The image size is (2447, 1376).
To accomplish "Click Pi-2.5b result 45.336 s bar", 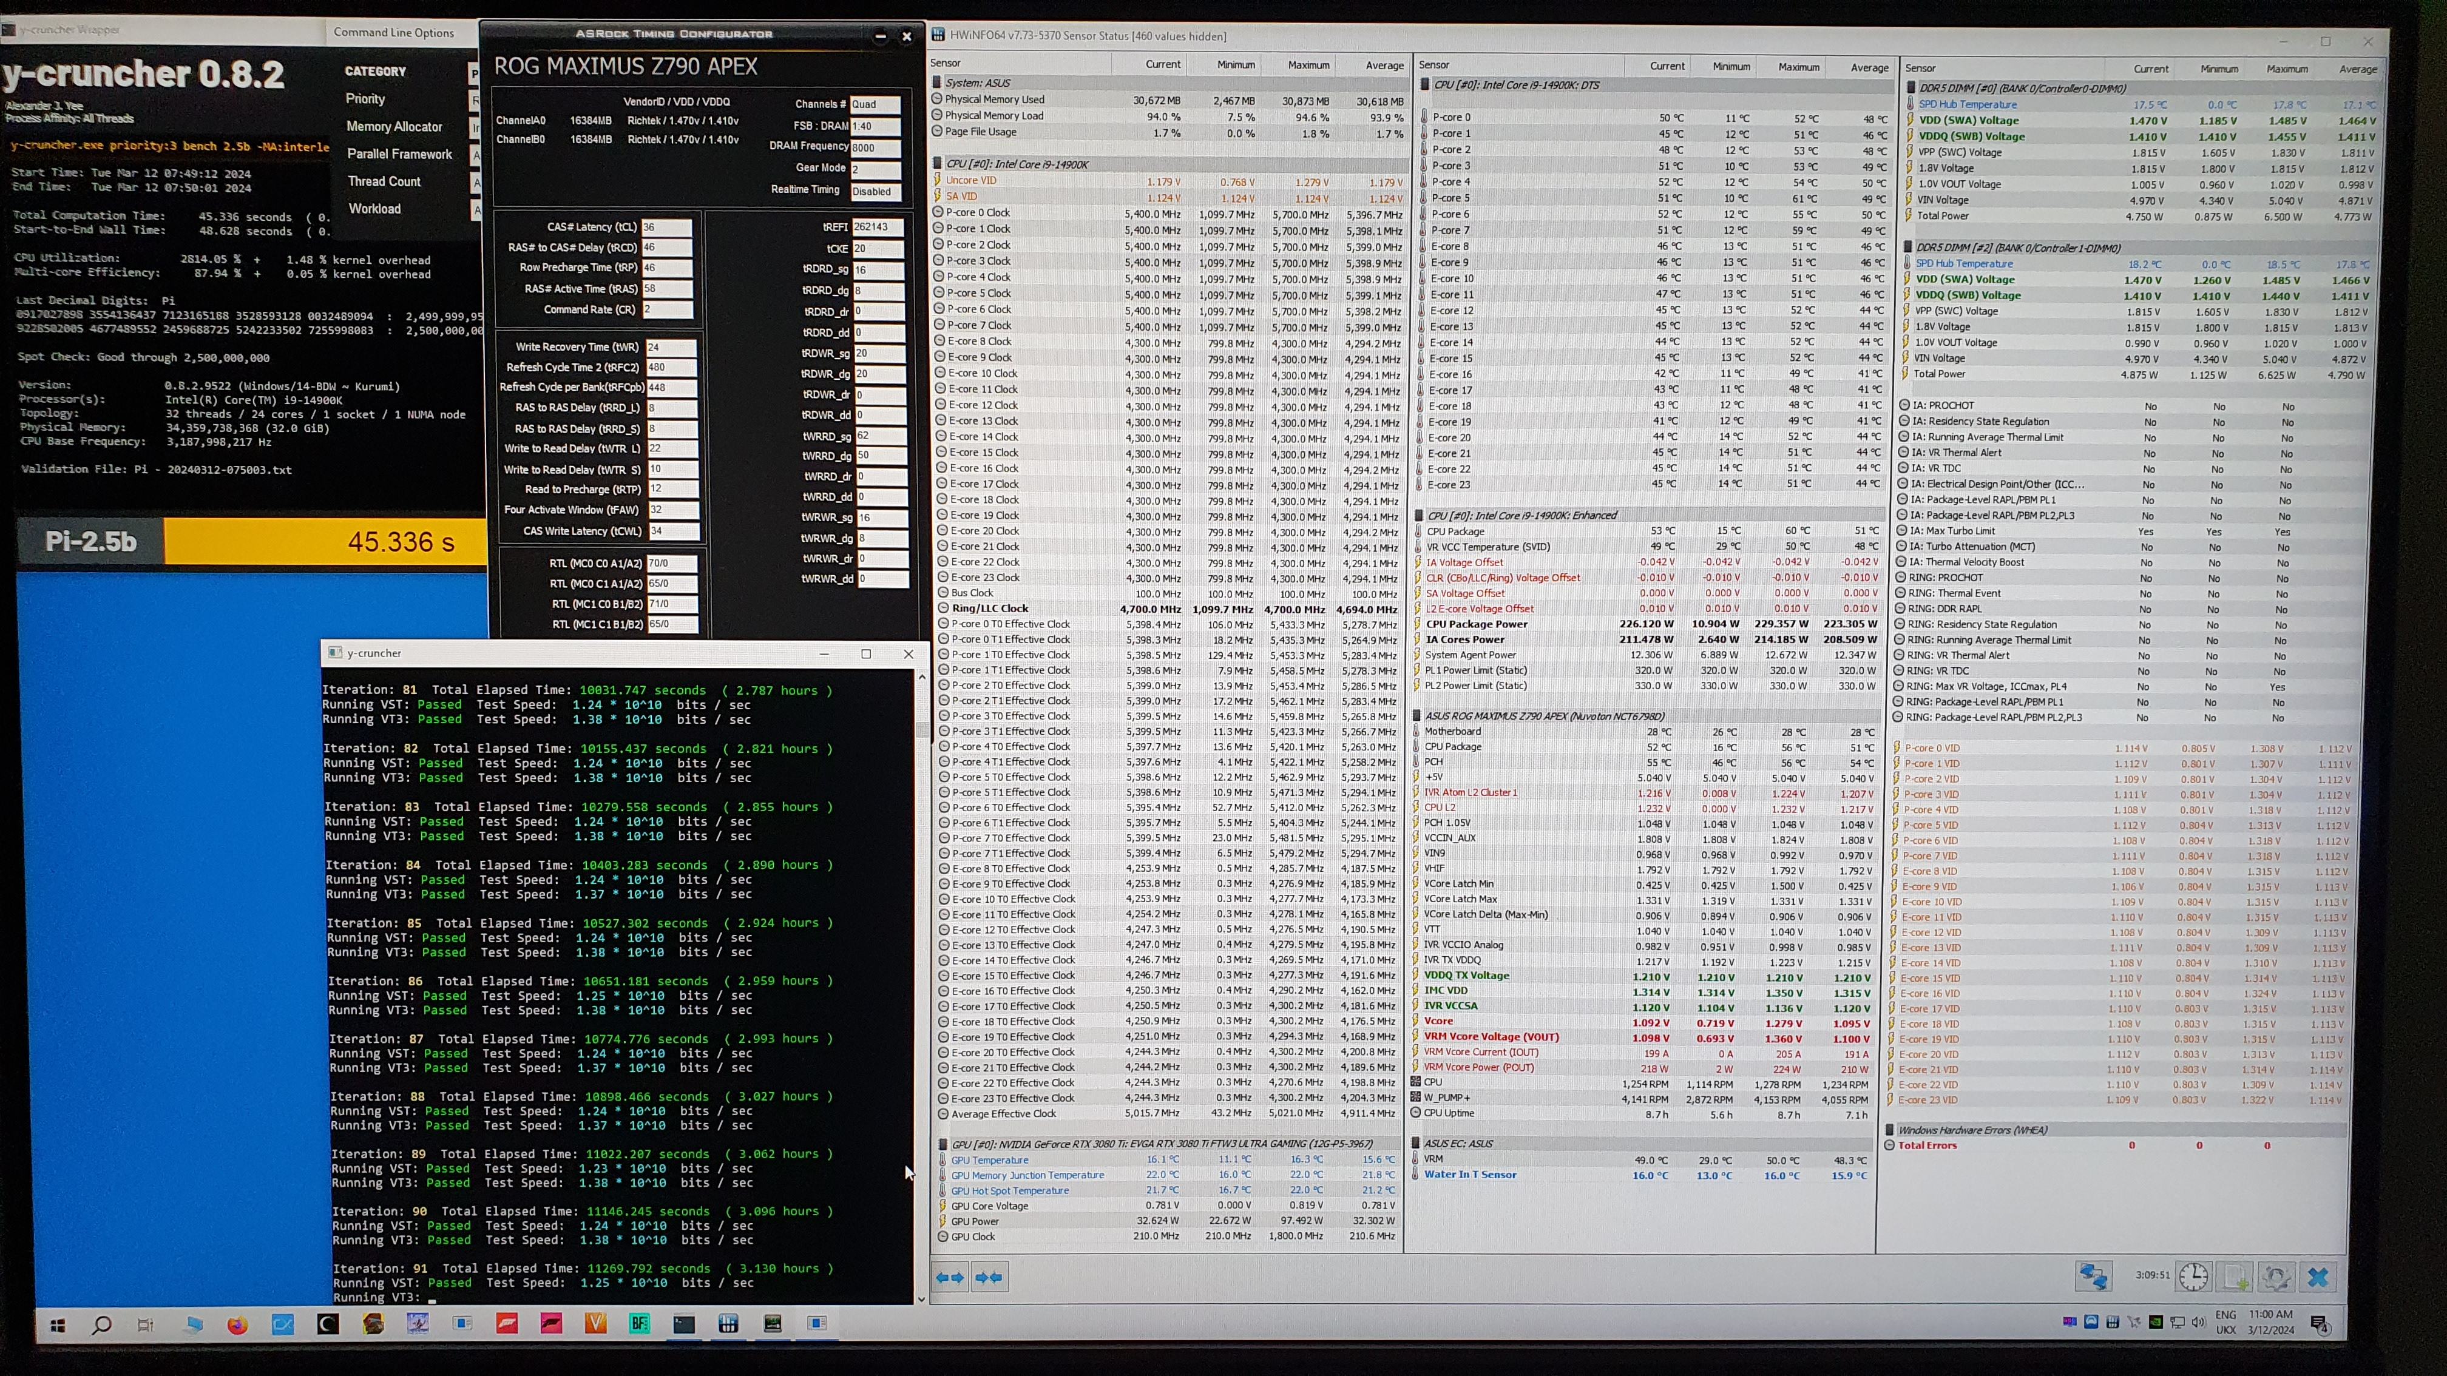I will pos(326,541).
